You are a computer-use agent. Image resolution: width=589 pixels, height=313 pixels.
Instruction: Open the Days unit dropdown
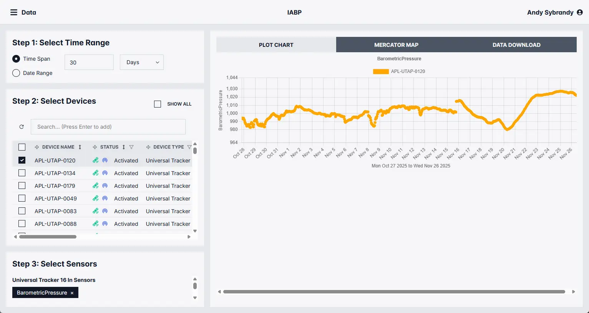142,62
